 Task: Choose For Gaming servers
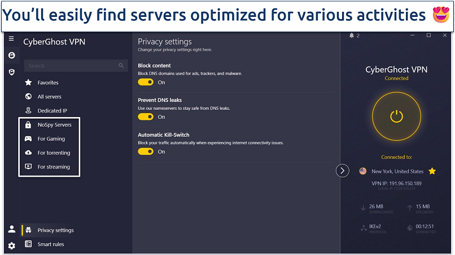(x=51, y=138)
